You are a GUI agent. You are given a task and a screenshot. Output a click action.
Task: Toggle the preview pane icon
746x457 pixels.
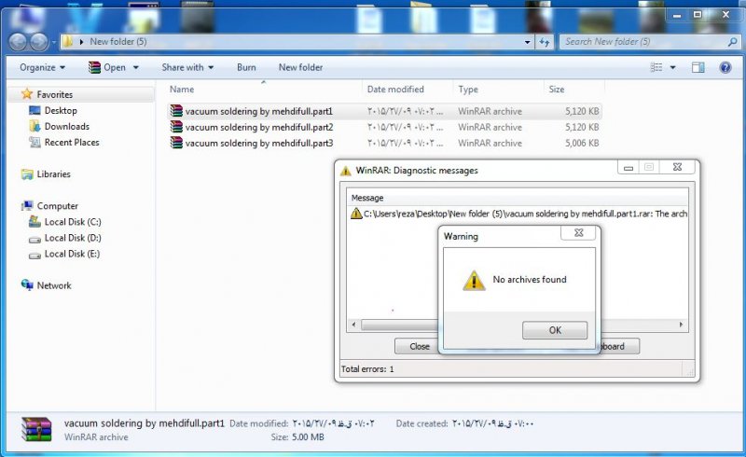point(698,67)
